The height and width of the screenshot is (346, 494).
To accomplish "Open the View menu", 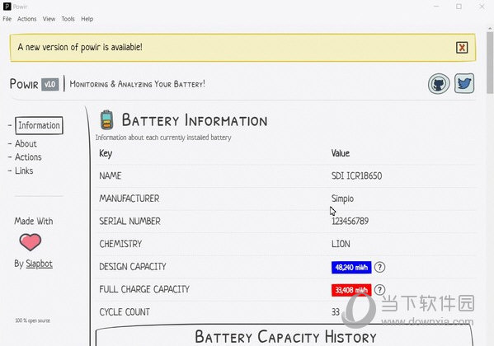I will point(49,19).
